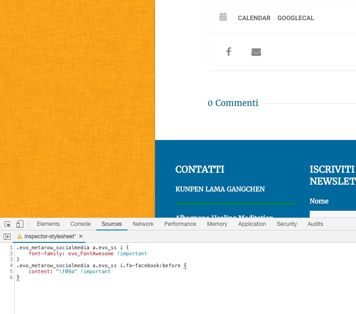Click the content "\f09a" value in code
356x314 pixels.
67,272
